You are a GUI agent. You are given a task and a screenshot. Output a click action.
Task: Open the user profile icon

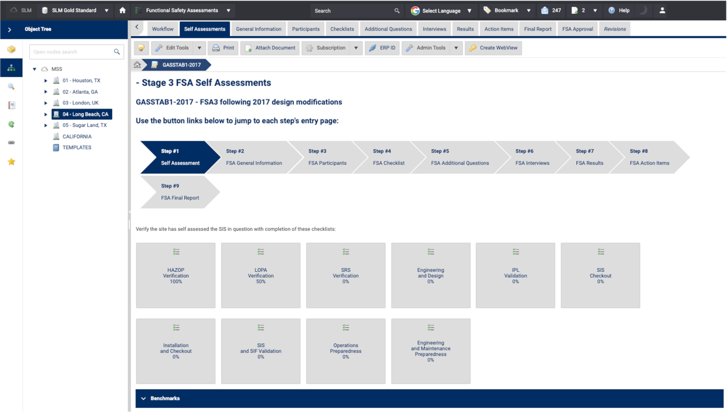[x=662, y=10]
